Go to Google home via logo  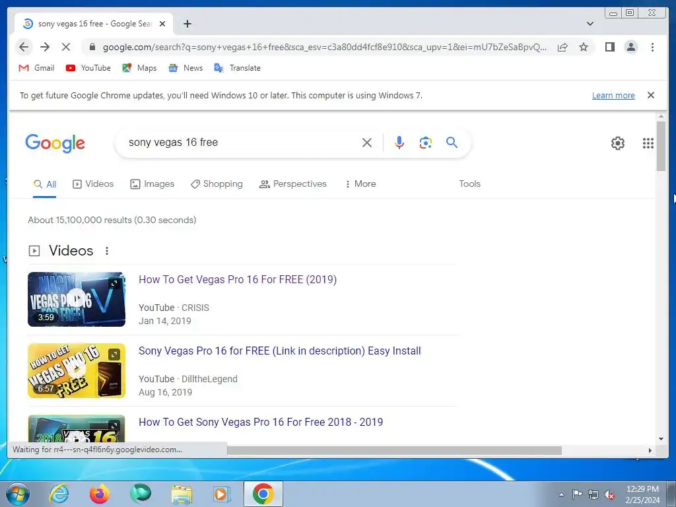pos(55,143)
